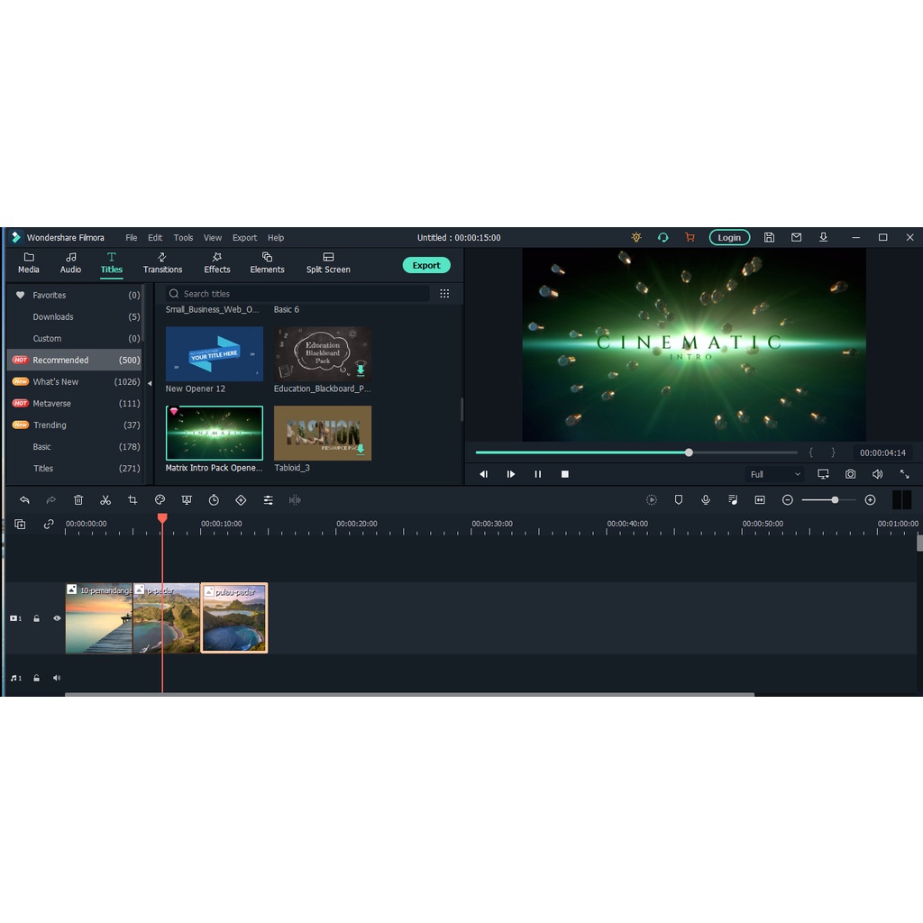Click the Login button
The width and height of the screenshot is (923, 923).
[729, 238]
